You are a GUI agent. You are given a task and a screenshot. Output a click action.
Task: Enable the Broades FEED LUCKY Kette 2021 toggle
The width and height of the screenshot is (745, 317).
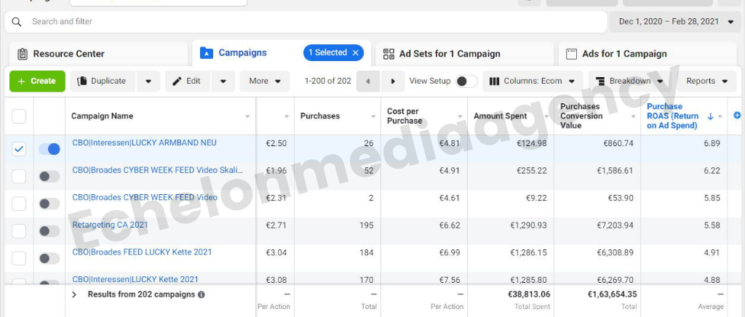[49, 259]
